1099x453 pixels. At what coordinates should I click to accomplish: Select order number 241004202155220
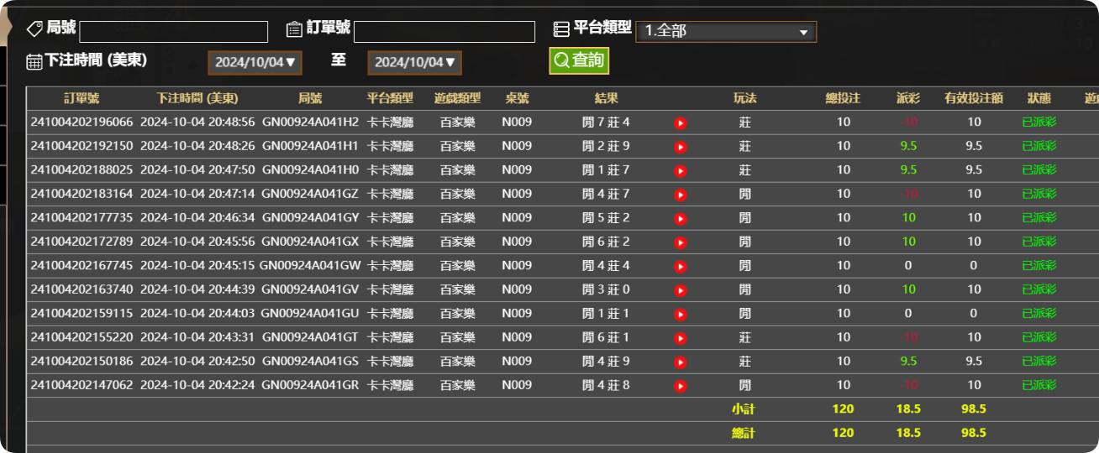click(82, 337)
